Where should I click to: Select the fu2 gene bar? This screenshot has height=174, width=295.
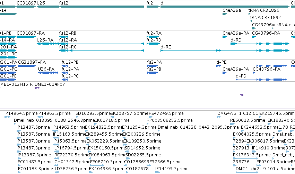153,7
